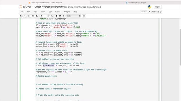This screenshot has width=181, height=101.
Task: Copy selected cells icon
Action: (x=33, y=16)
